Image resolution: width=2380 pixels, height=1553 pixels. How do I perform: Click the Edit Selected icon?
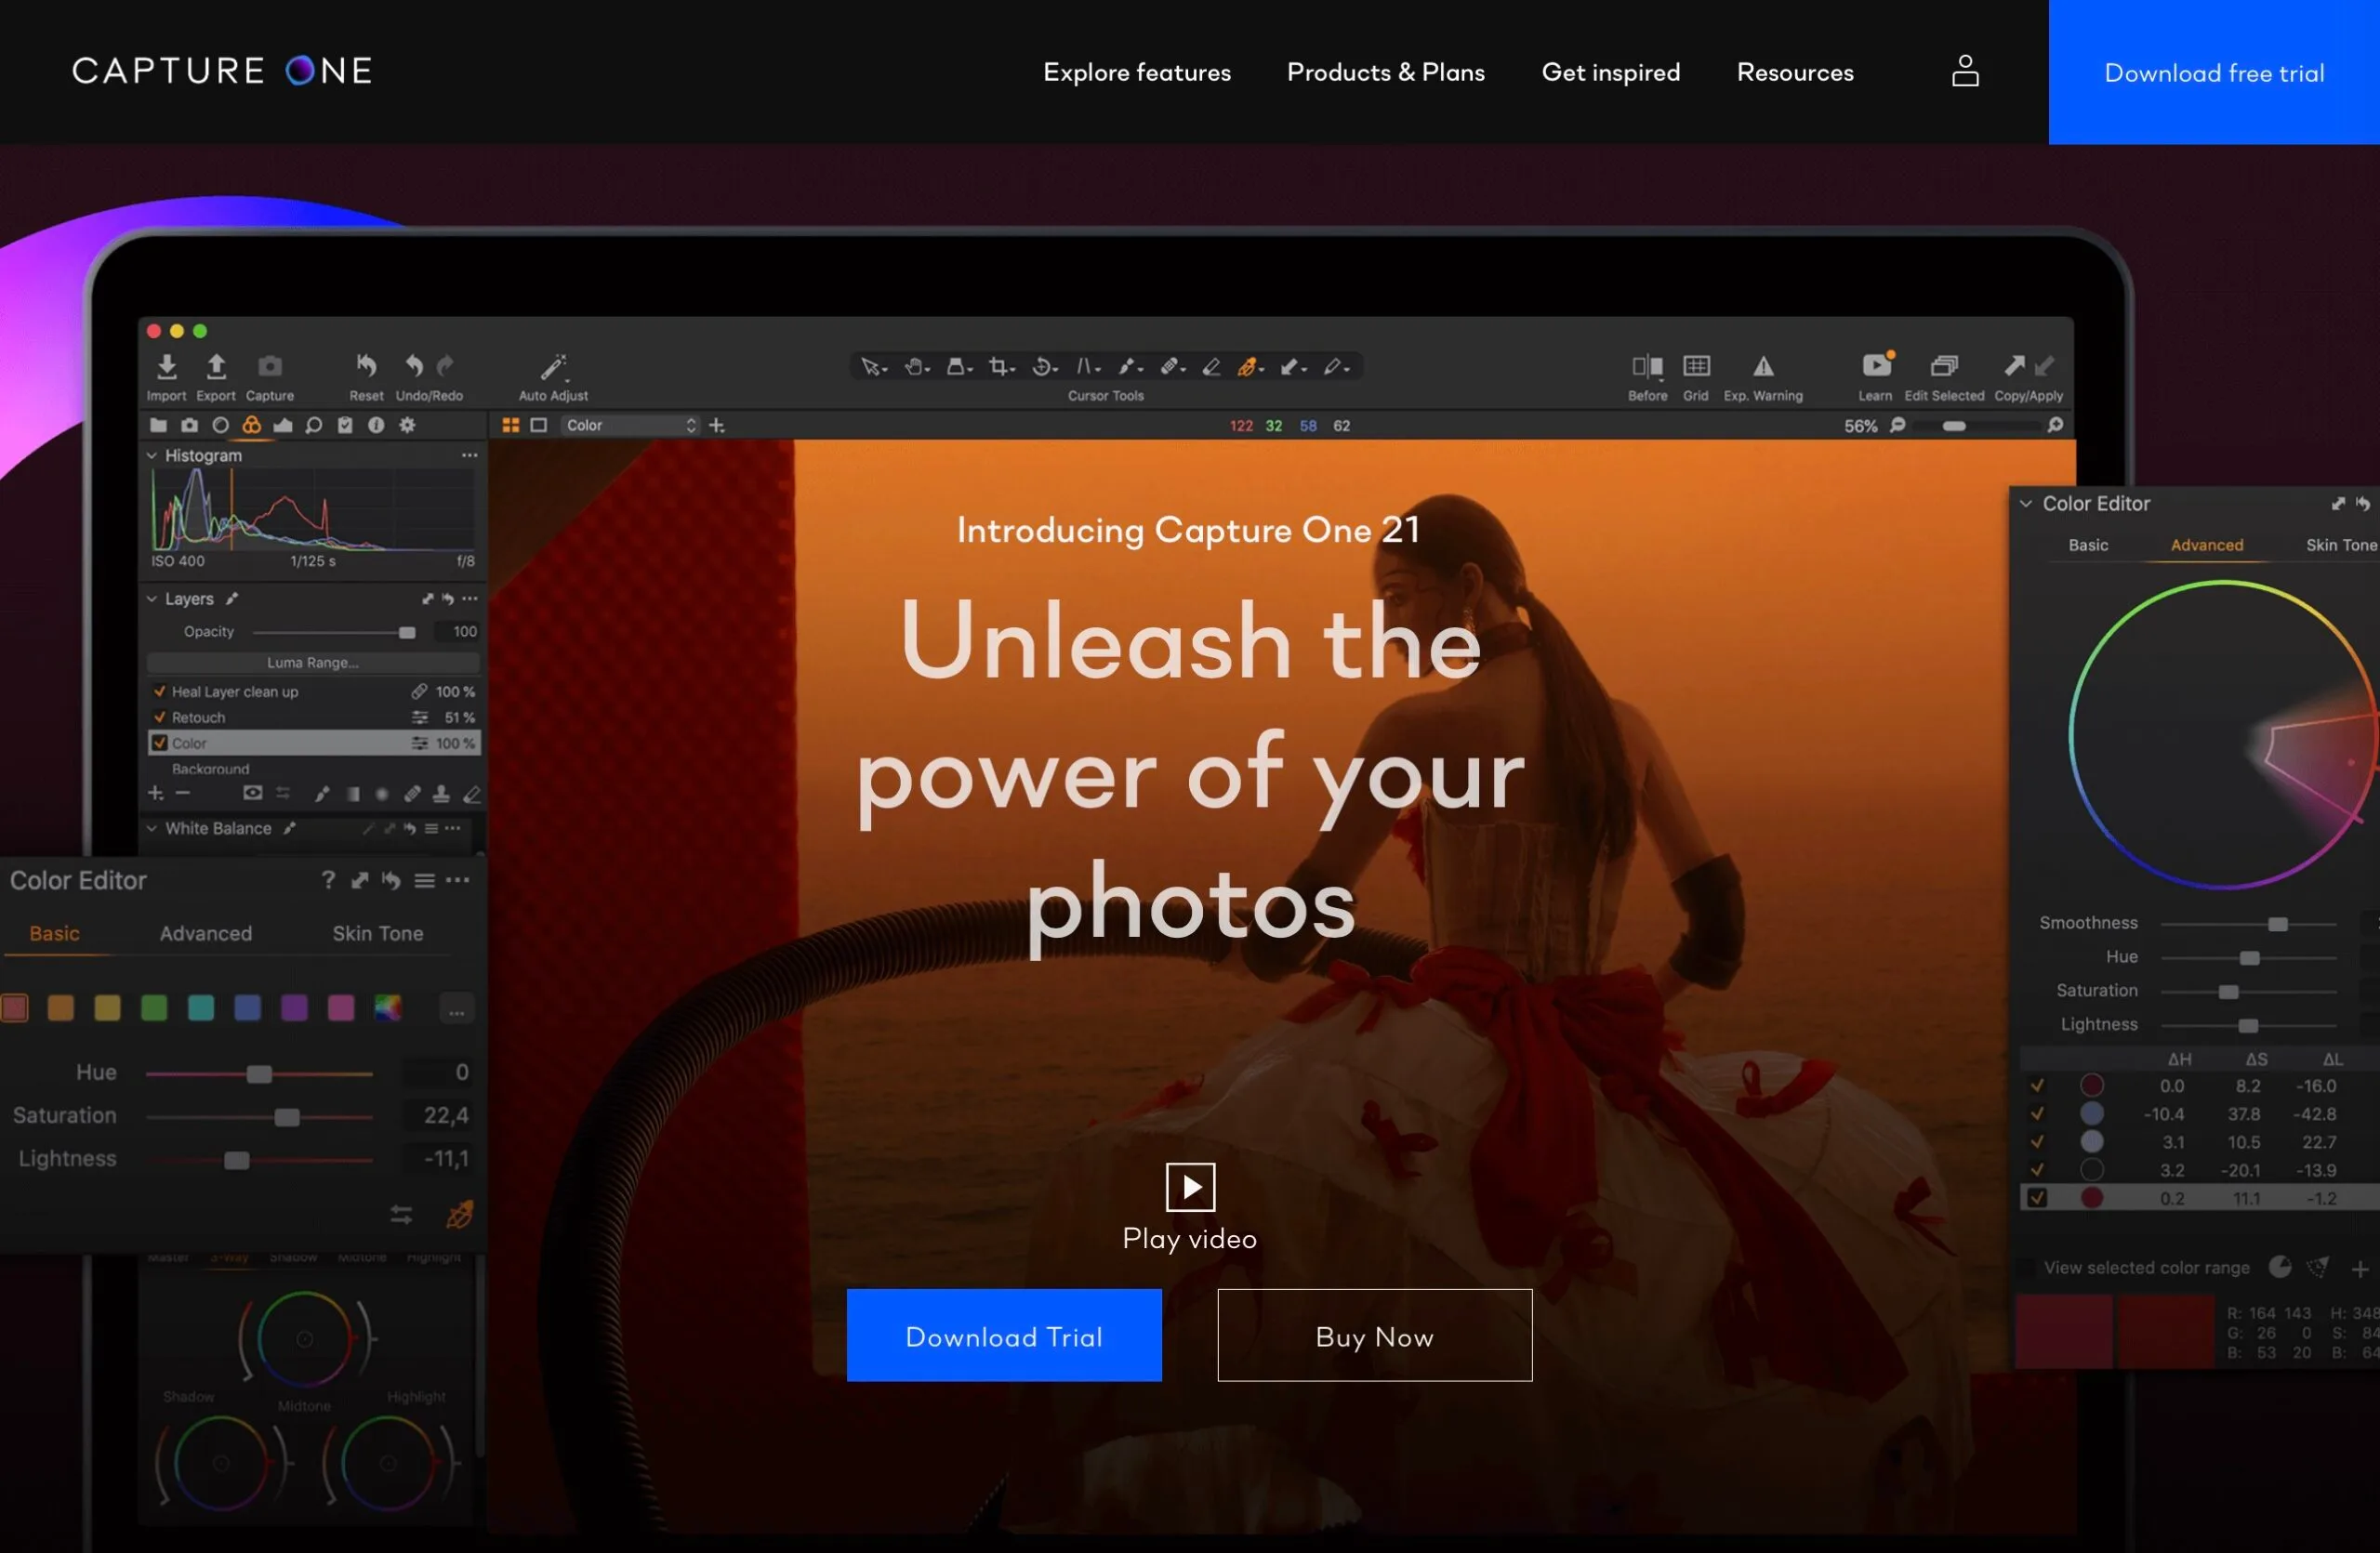pyautogui.click(x=1944, y=366)
